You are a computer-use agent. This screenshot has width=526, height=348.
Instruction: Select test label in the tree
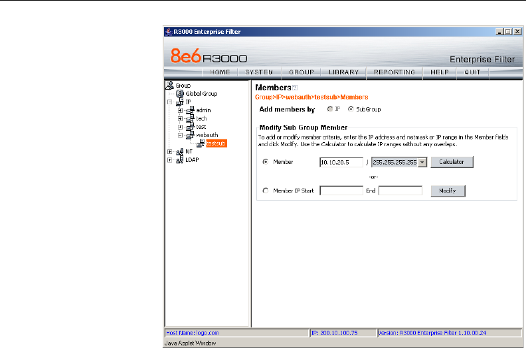point(201,127)
